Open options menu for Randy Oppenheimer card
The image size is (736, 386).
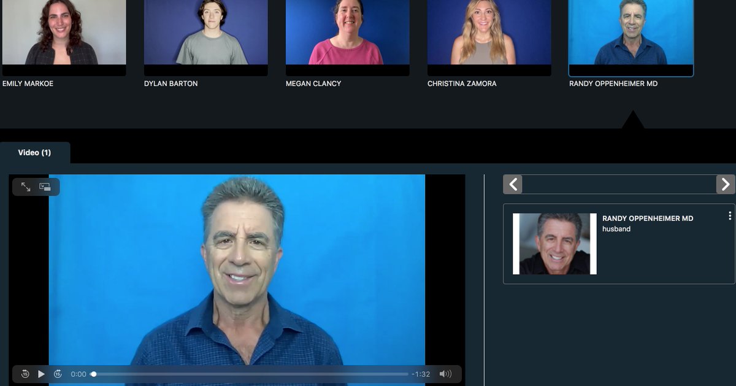(x=730, y=215)
